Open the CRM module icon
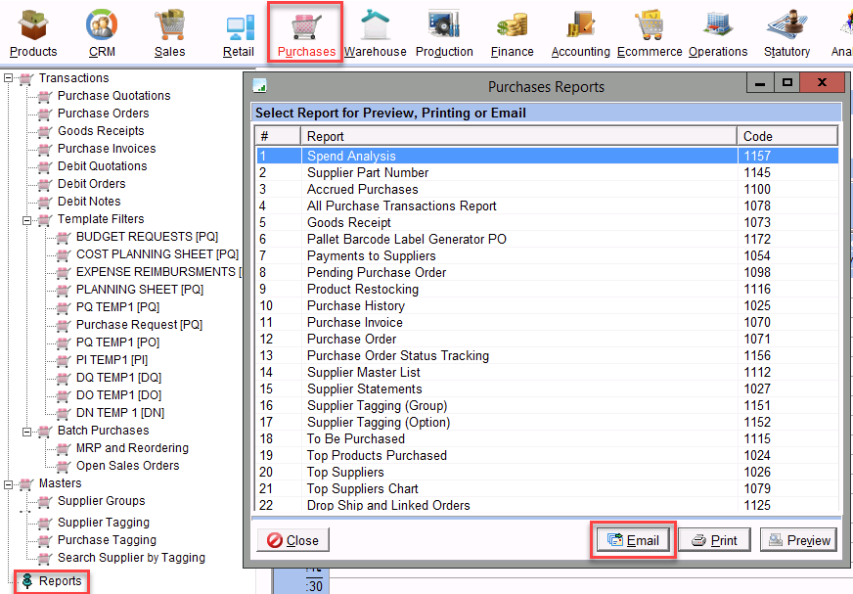 [x=101, y=31]
